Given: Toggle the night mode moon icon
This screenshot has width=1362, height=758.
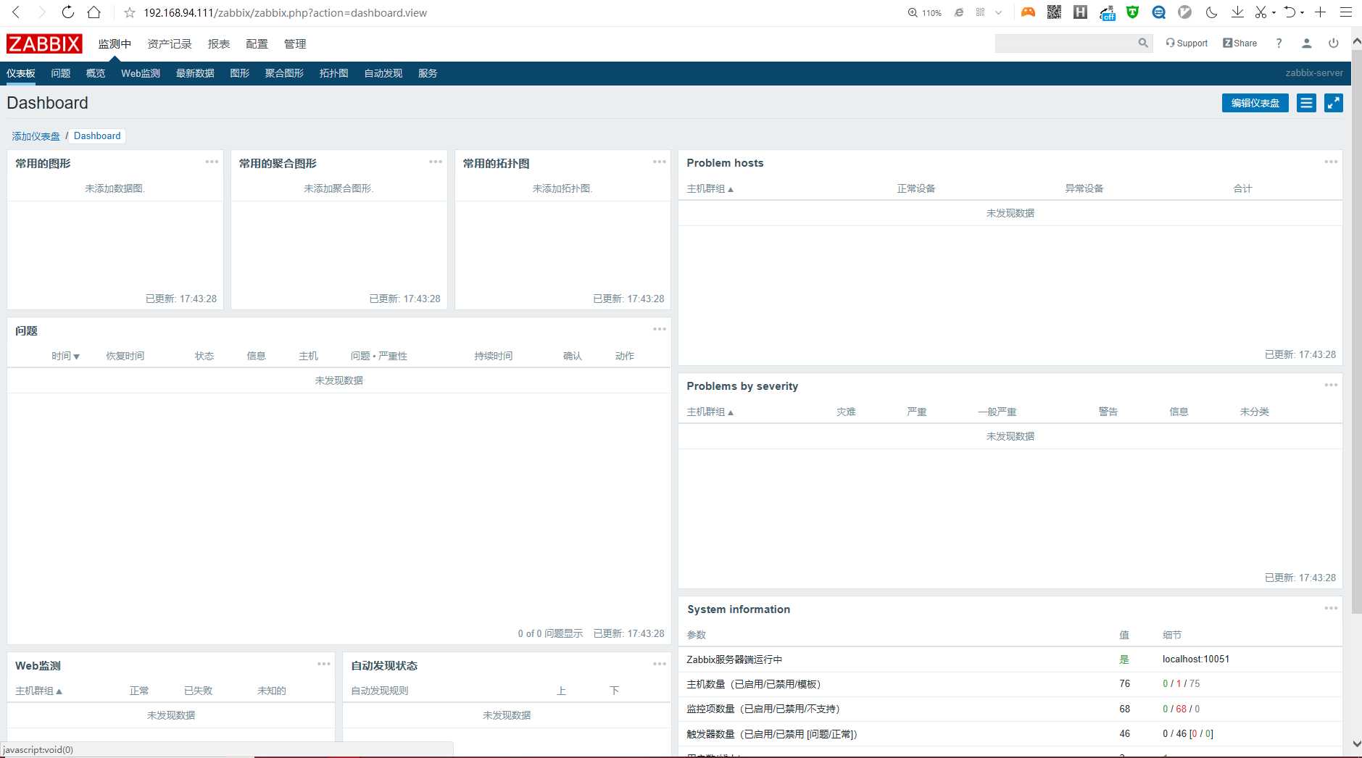Looking at the screenshot, I should click(x=1211, y=12).
